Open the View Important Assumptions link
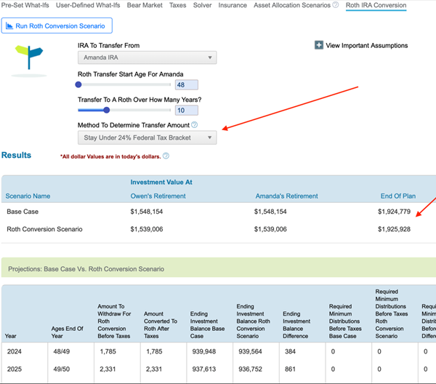The width and height of the screenshot is (436, 384). 367,45
